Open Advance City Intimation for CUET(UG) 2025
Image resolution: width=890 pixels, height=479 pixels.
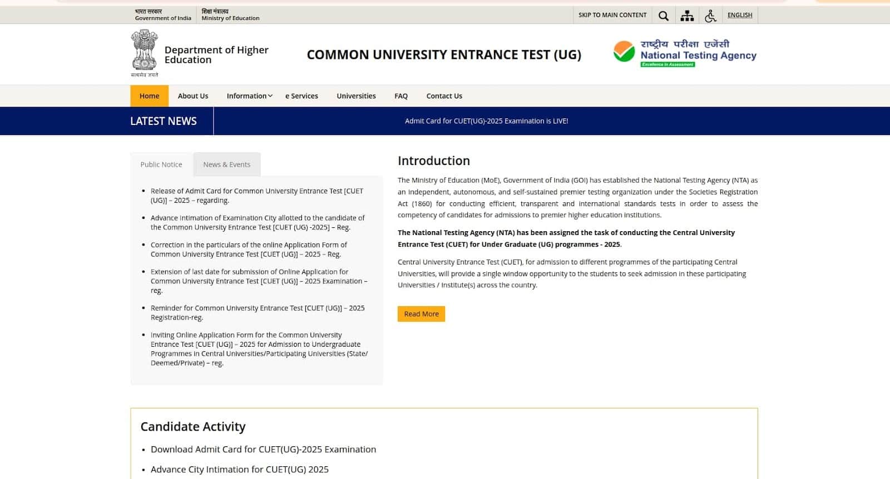pyautogui.click(x=239, y=470)
